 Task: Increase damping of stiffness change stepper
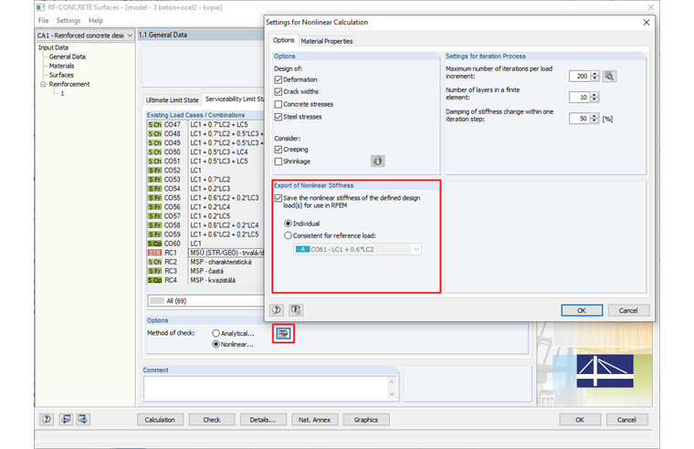(594, 116)
